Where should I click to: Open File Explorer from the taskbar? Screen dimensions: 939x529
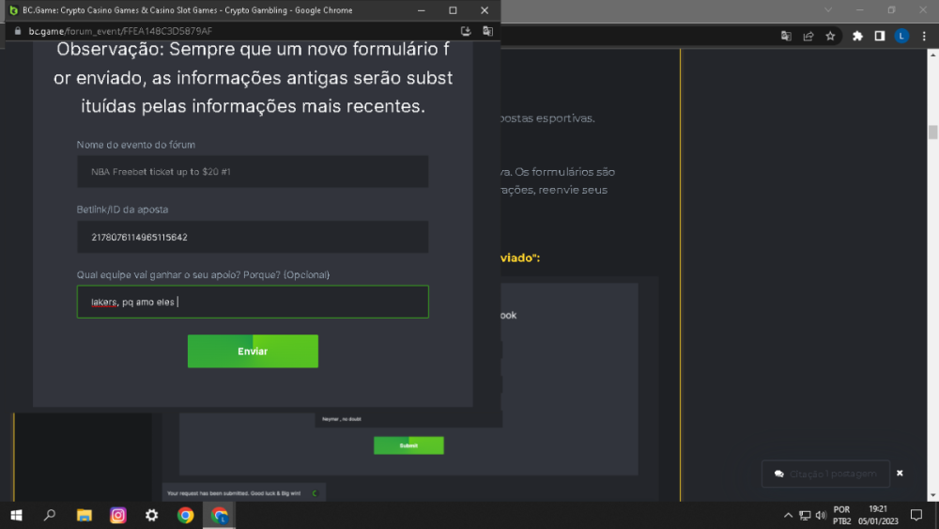click(x=85, y=515)
